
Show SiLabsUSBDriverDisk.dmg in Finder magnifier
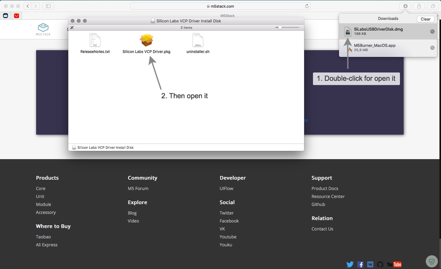pos(432,32)
